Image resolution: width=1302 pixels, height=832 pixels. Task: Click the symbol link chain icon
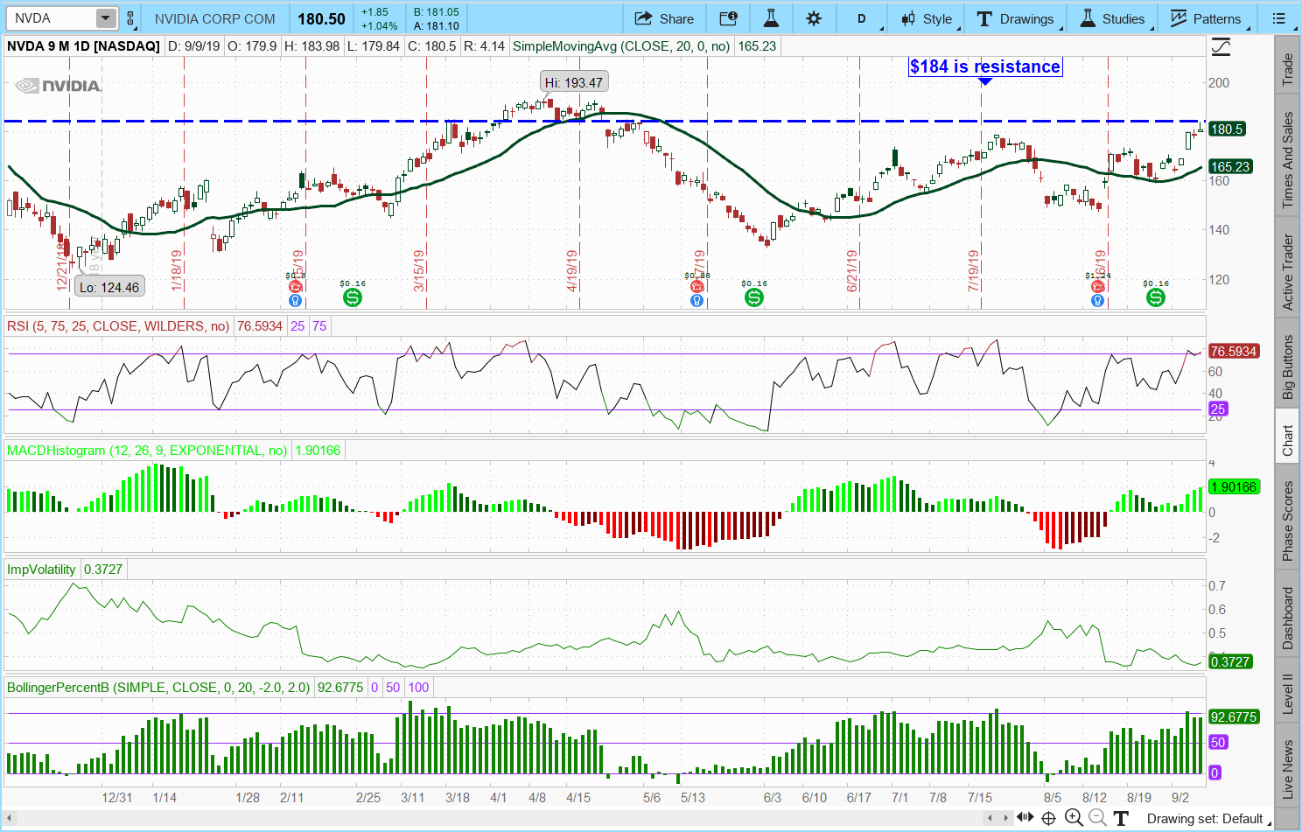[131, 18]
